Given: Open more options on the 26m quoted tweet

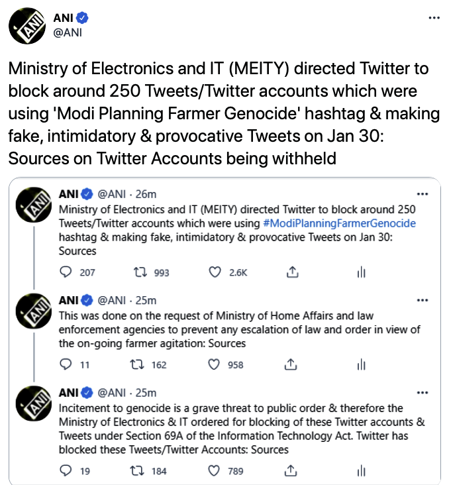Looking at the screenshot, I should click(x=422, y=194).
